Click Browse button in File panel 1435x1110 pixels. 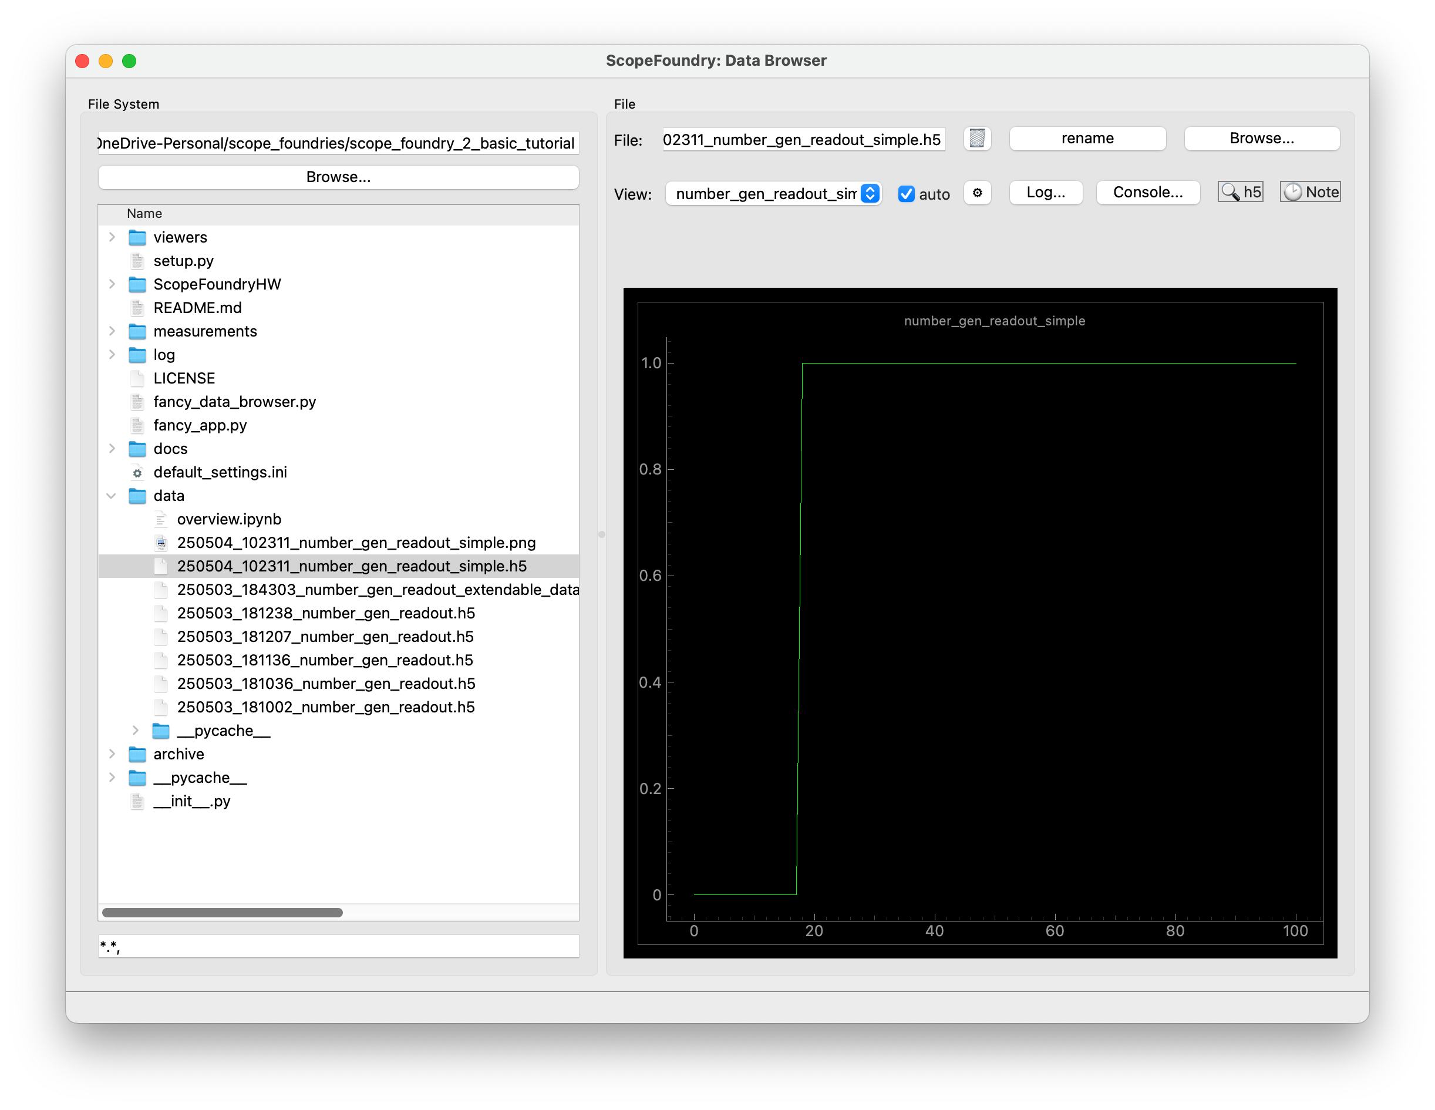(x=1262, y=139)
